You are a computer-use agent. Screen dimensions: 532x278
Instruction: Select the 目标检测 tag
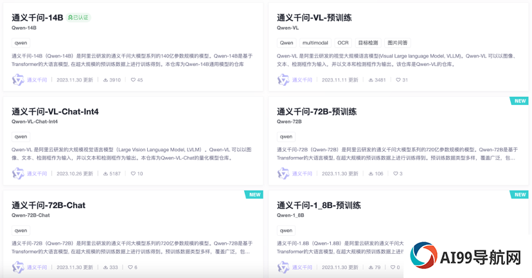tap(368, 43)
